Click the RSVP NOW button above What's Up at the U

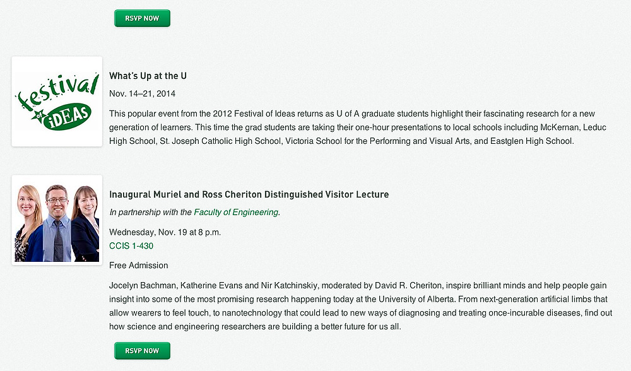coord(142,18)
